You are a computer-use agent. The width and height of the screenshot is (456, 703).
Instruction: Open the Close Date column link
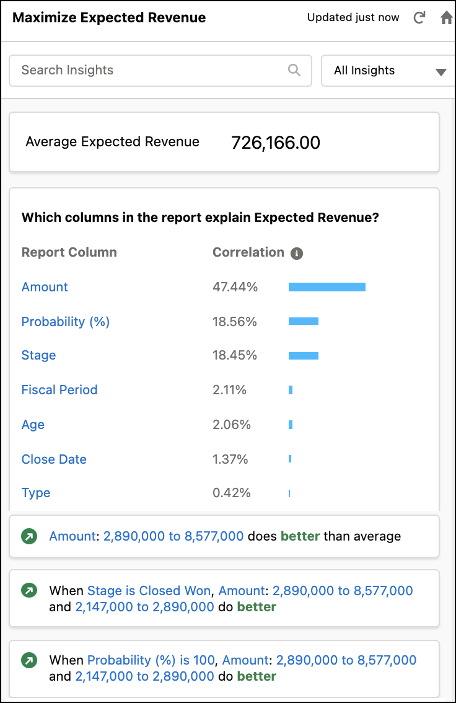point(54,459)
